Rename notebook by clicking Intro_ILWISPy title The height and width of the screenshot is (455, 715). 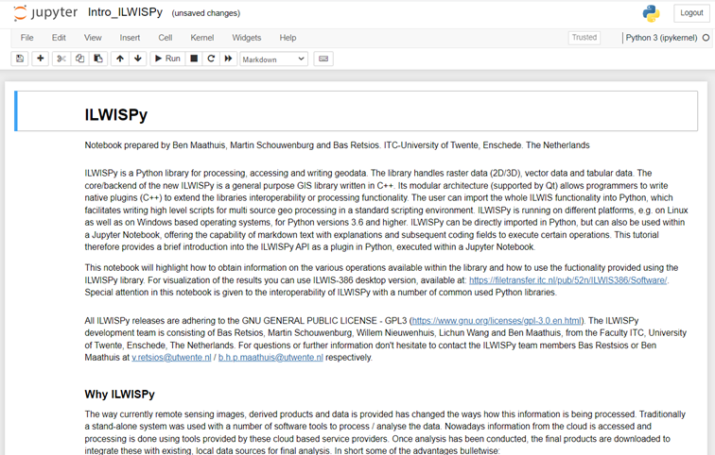125,13
